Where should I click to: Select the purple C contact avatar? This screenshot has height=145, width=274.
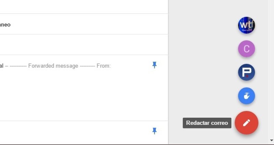(x=246, y=49)
